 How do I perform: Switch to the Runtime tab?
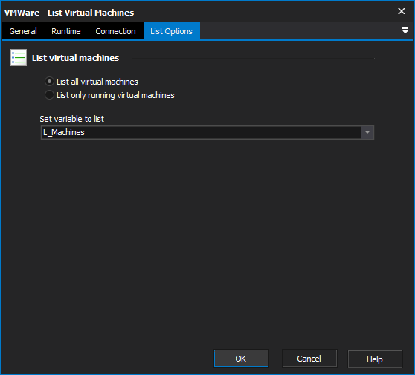66,31
